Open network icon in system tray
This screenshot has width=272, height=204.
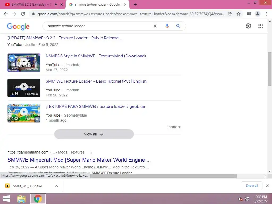point(247,199)
